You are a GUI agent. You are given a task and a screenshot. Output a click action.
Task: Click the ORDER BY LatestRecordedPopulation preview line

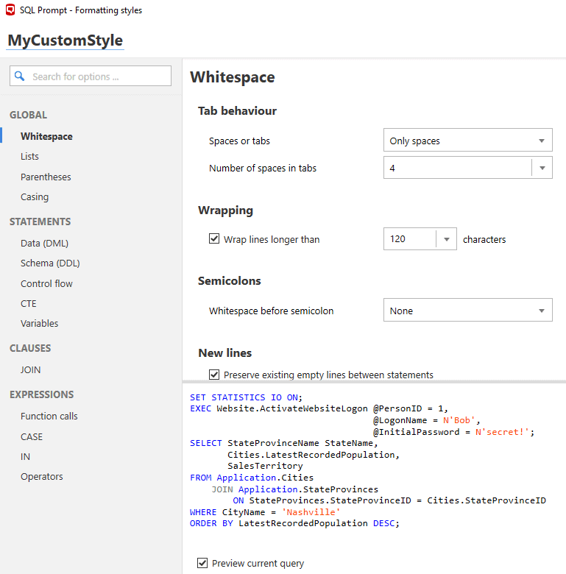tap(294, 523)
